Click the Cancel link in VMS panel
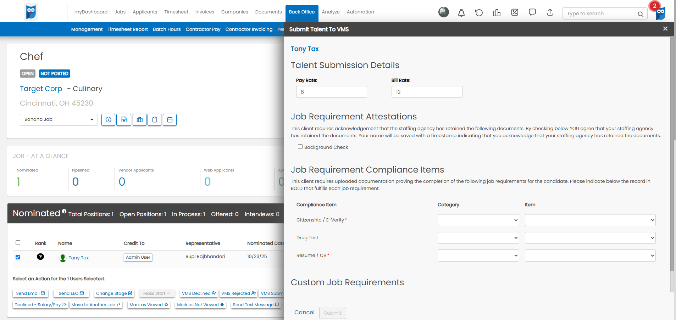Screen dimensions: 676x320 (x=304, y=312)
